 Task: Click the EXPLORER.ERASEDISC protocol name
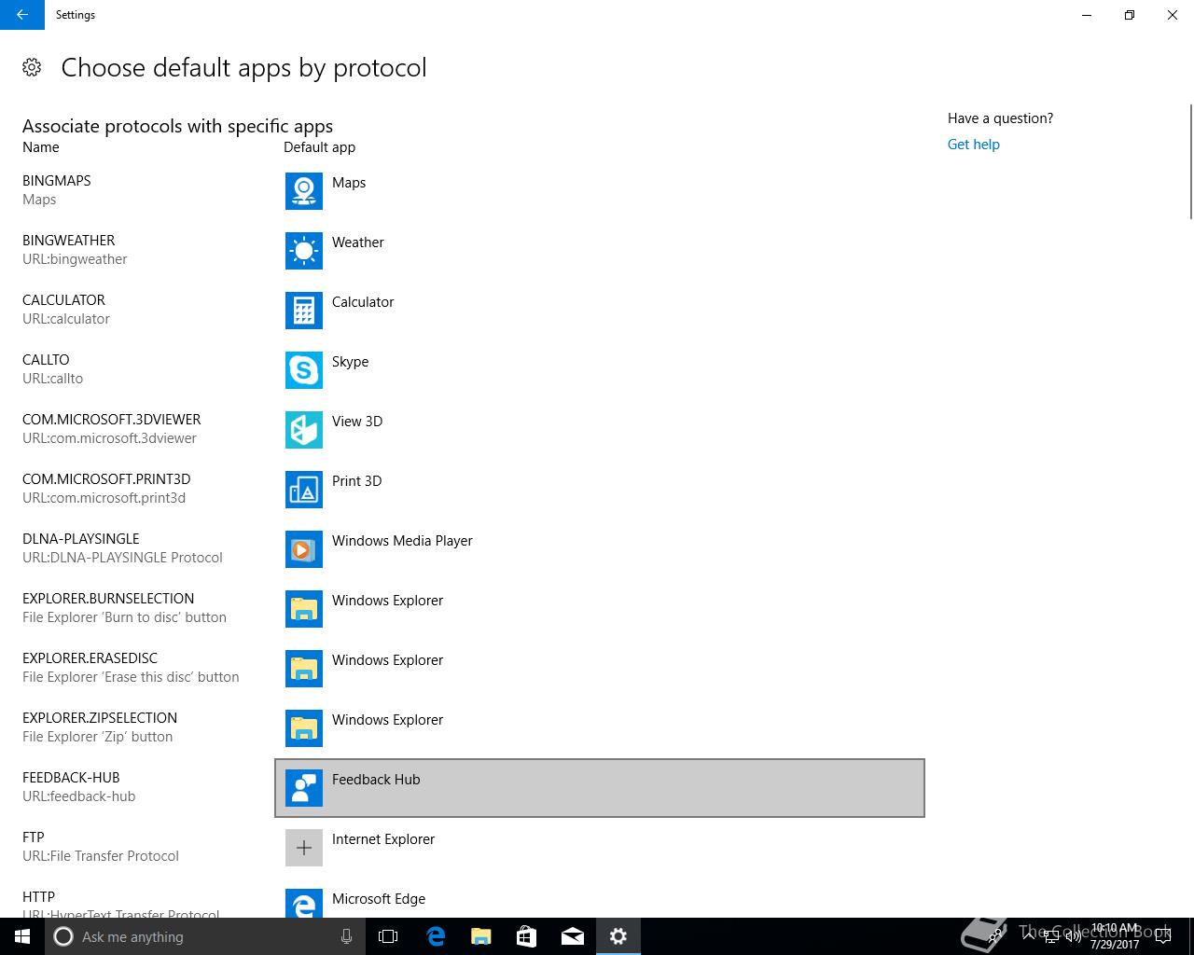coord(90,658)
